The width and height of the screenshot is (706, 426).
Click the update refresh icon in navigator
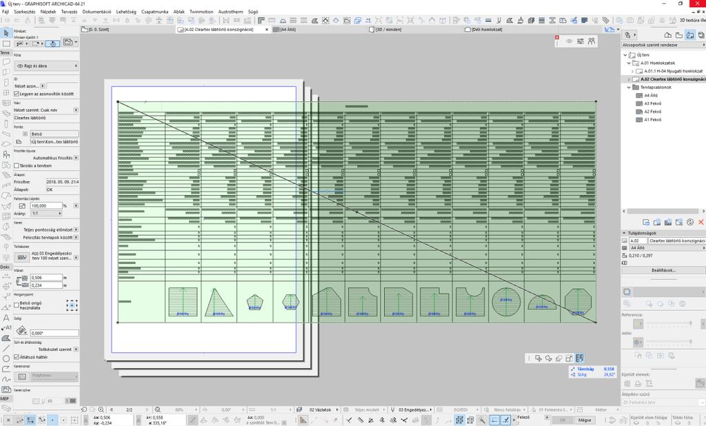coord(689,222)
